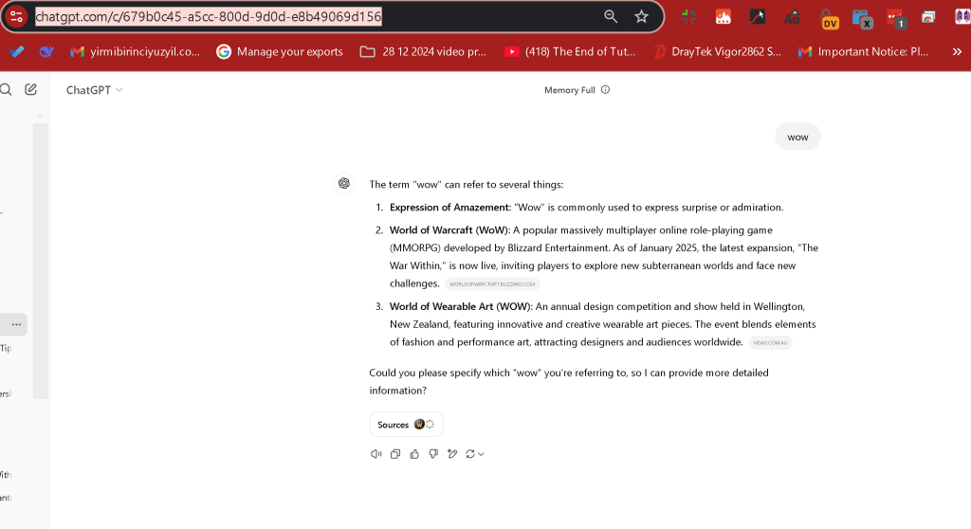Click the chatgpt.com address bar URL
971x529 pixels.
point(208,17)
